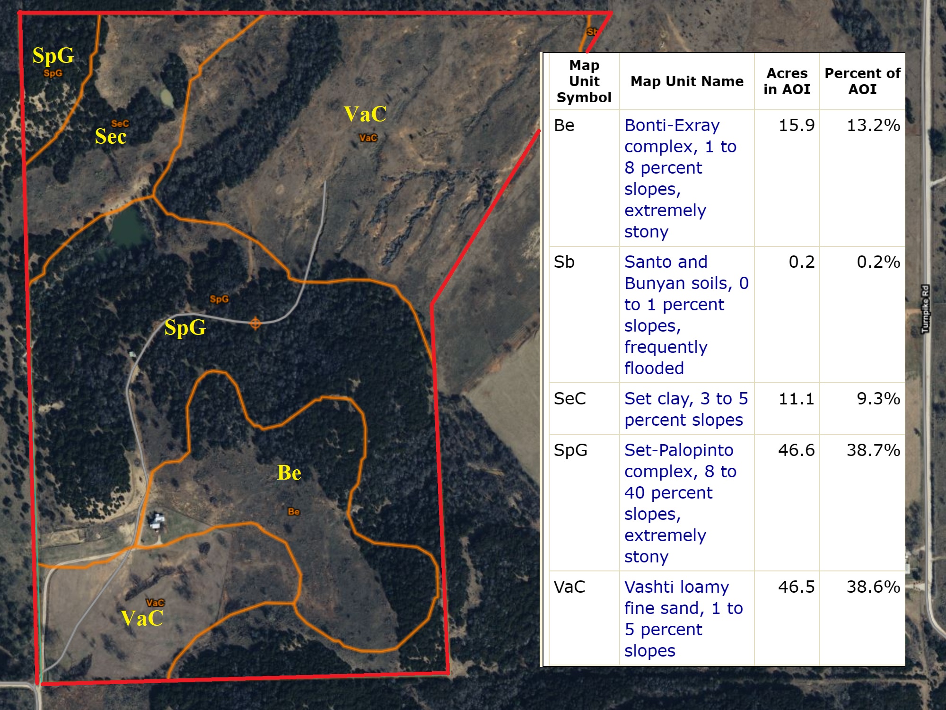Click the small orange Be soil label

click(294, 512)
